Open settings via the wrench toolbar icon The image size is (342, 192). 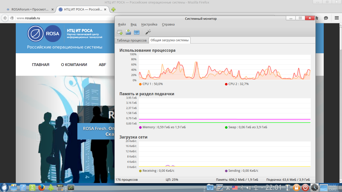point(148,32)
